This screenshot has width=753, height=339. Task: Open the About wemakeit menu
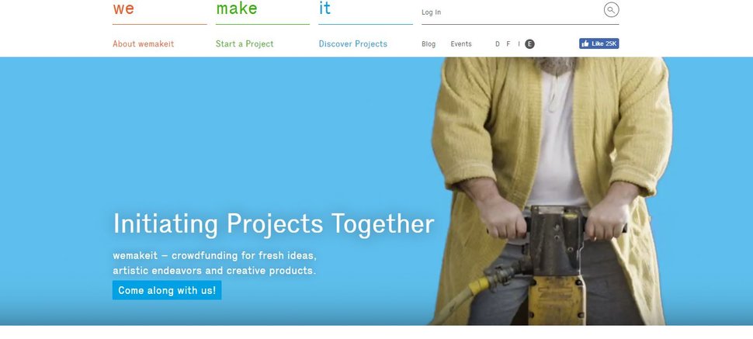143,43
